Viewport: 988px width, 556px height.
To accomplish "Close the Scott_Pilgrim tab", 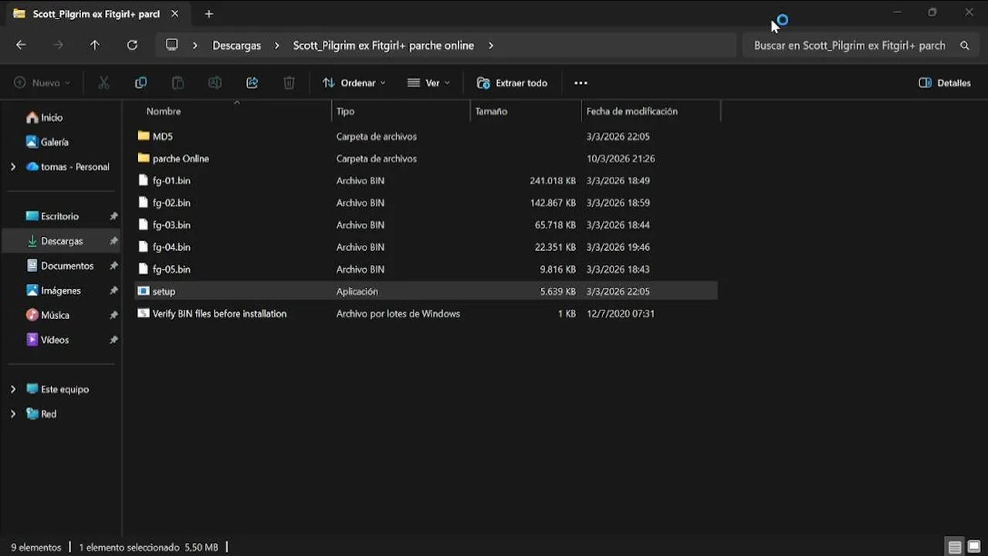I will click(174, 14).
